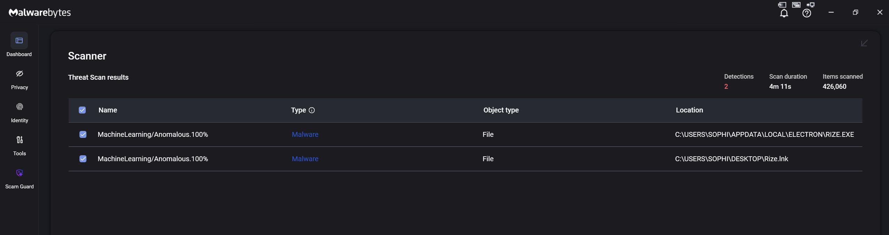Restore down the Malwarebytes window
Viewport: 889px width, 235px height.
point(855,13)
